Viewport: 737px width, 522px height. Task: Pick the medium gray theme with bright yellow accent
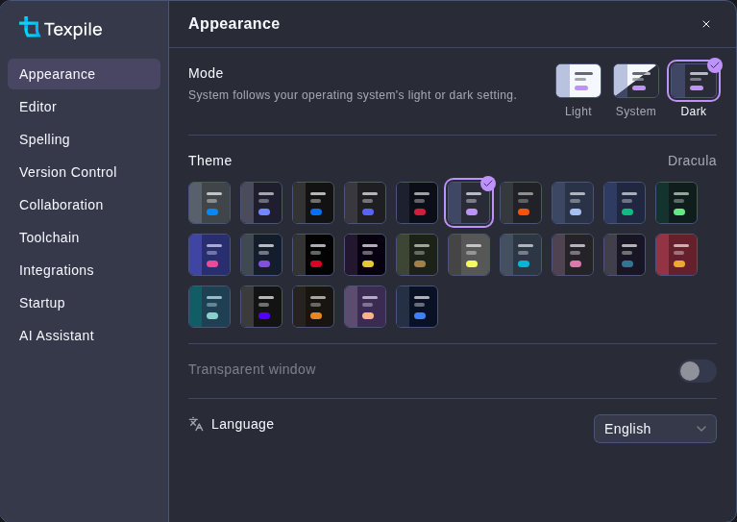[469, 255]
